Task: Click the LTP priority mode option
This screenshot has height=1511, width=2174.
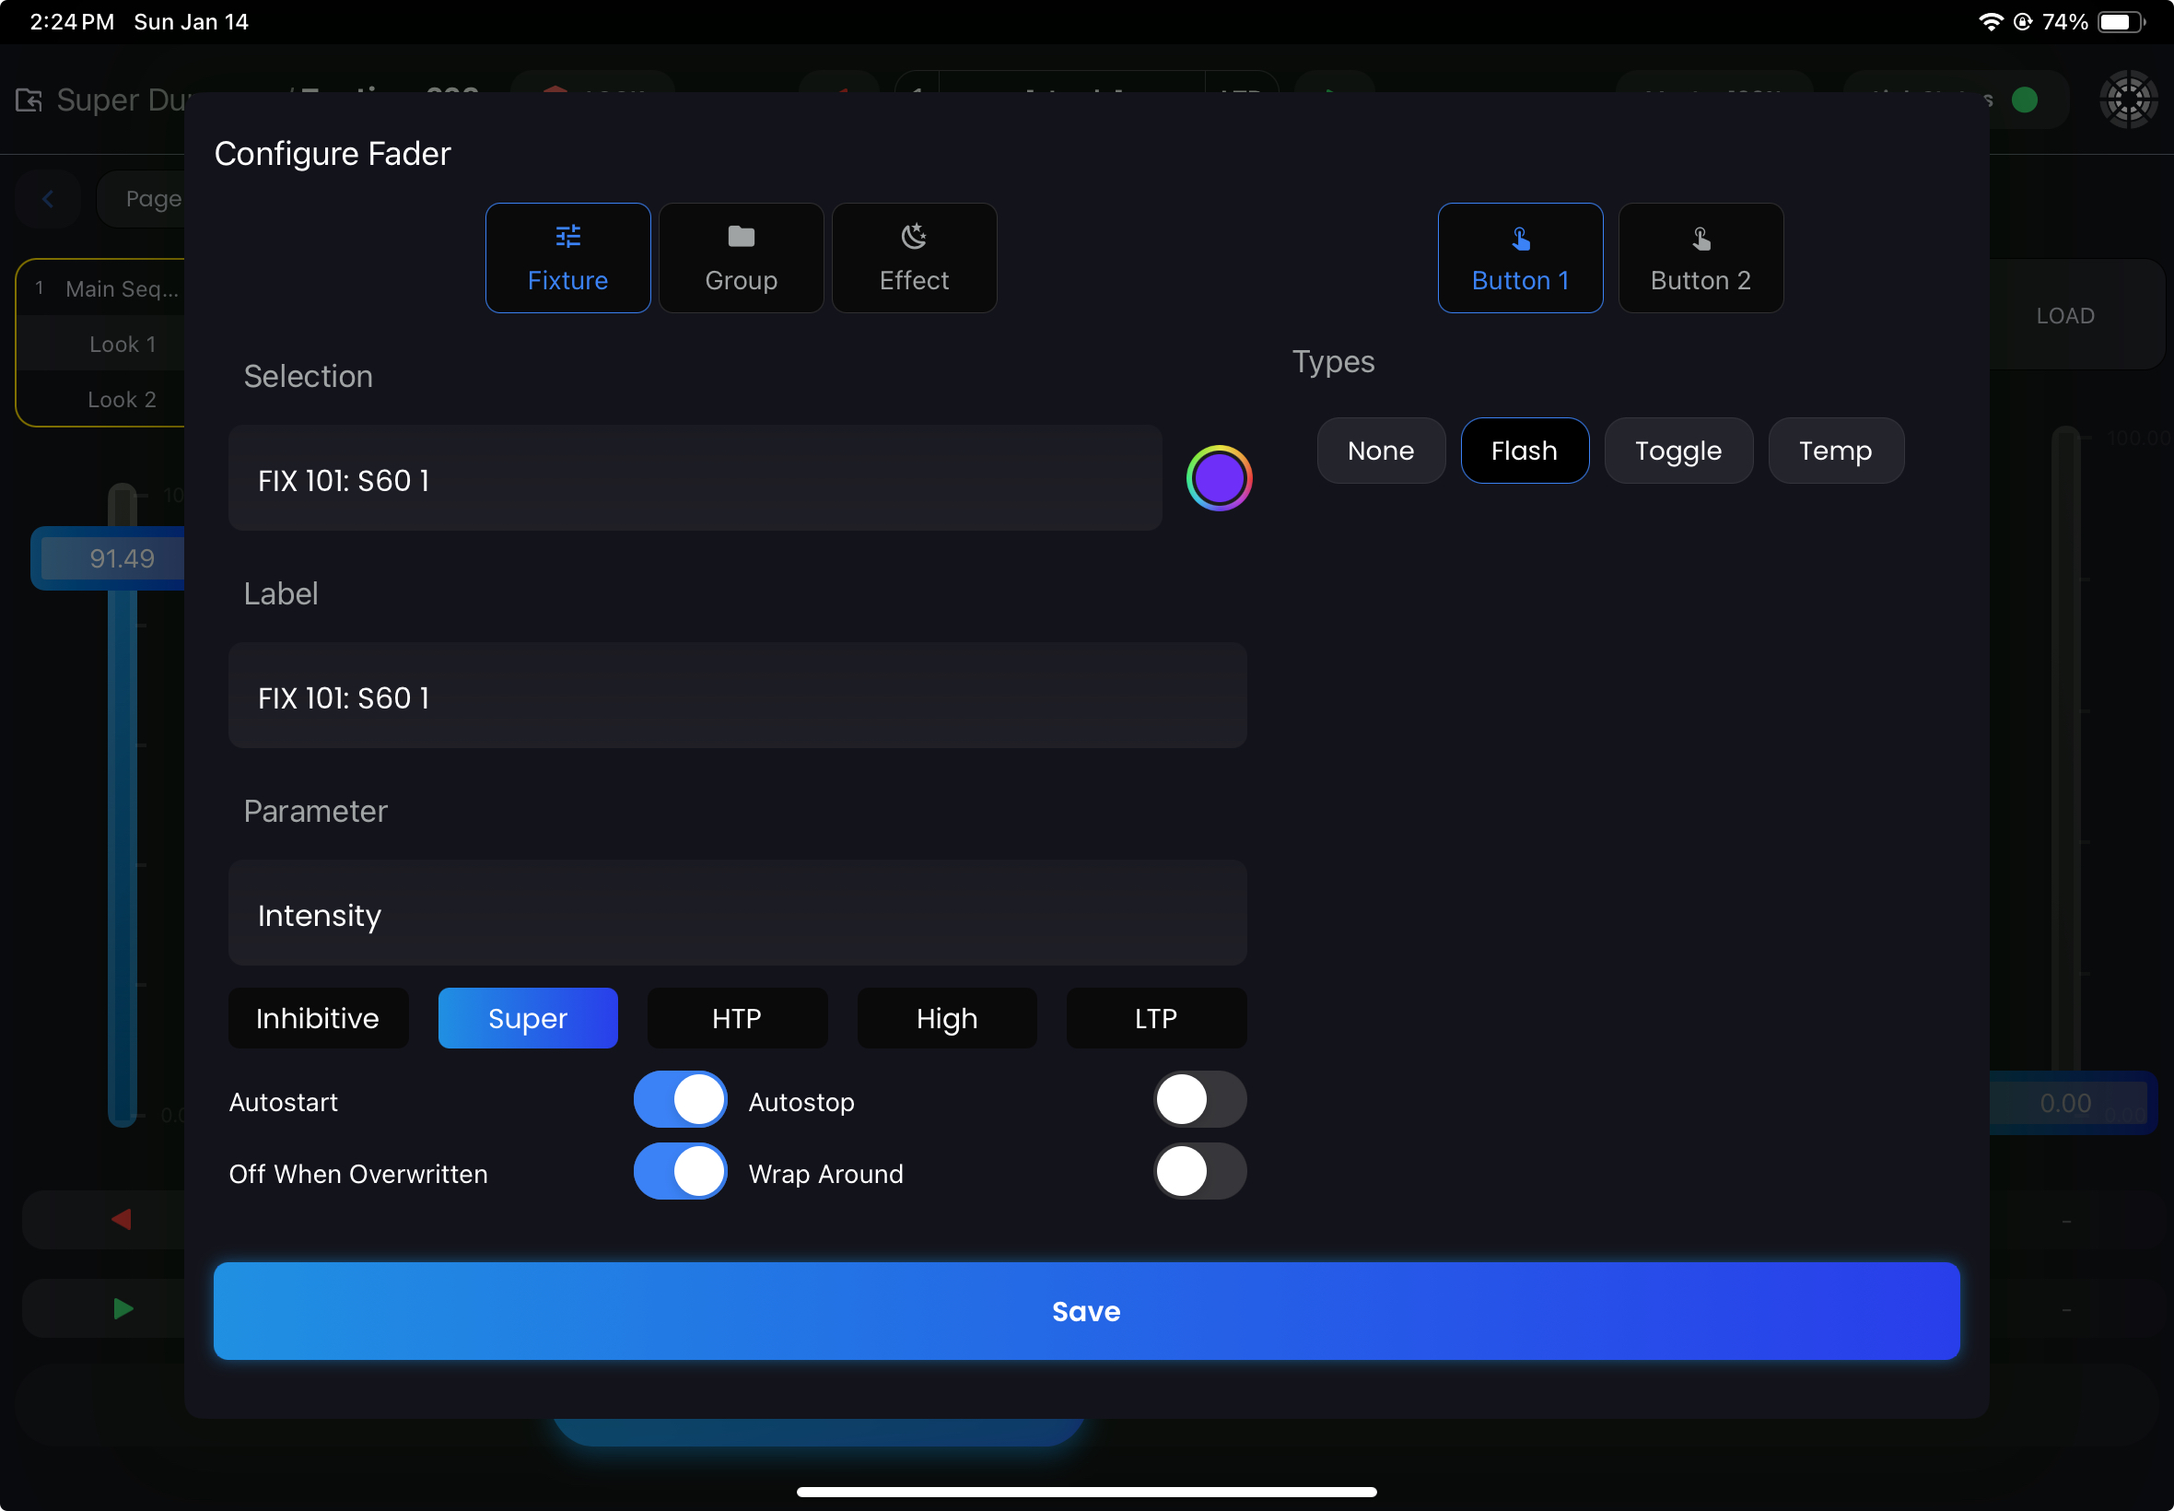Action: 1155,1017
